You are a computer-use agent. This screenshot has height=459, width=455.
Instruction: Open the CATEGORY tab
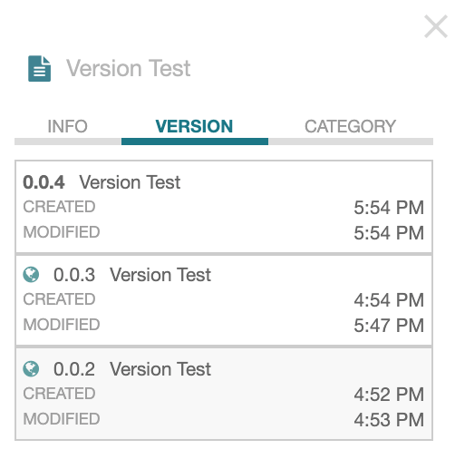pyautogui.click(x=350, y=126)
